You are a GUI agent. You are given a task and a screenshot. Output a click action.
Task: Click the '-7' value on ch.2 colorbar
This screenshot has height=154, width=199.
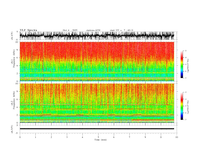185,120
